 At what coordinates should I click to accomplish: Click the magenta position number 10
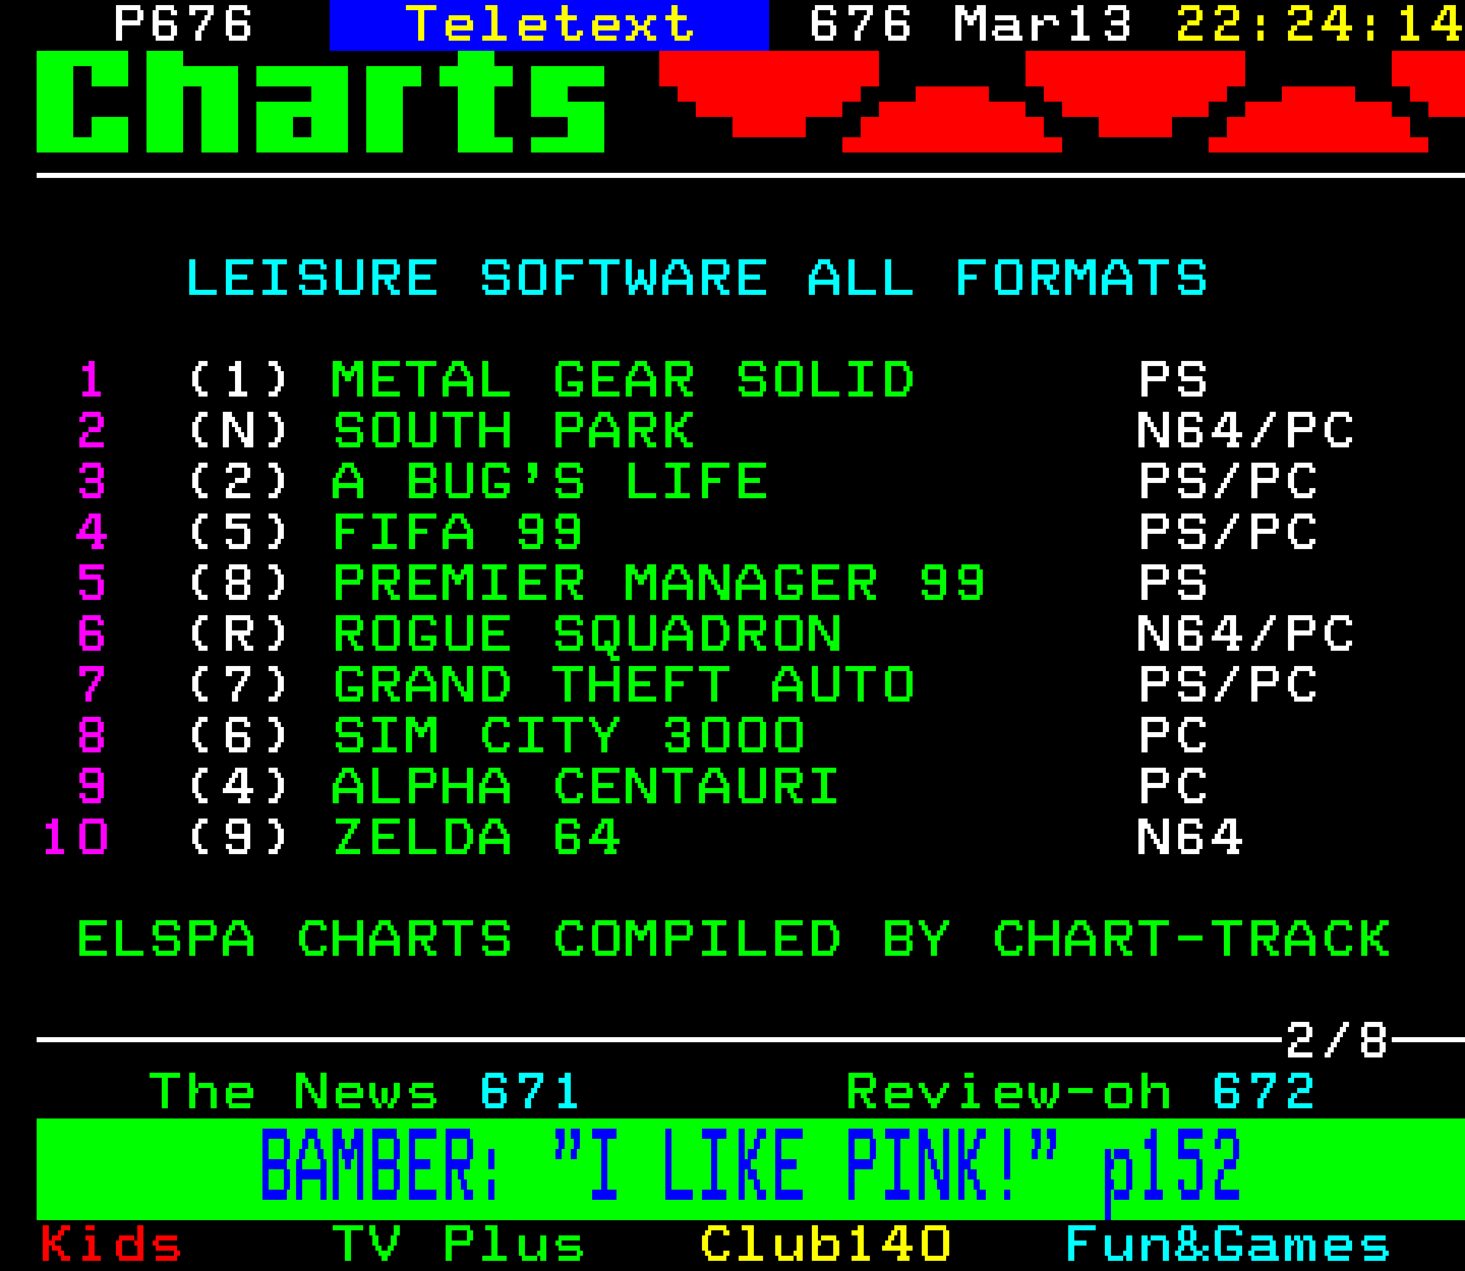[x=75, y=837]
